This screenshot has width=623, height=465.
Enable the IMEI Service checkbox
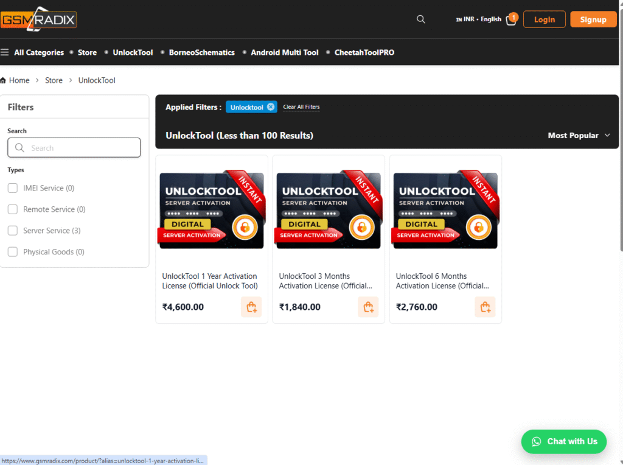tap(13, 188)
